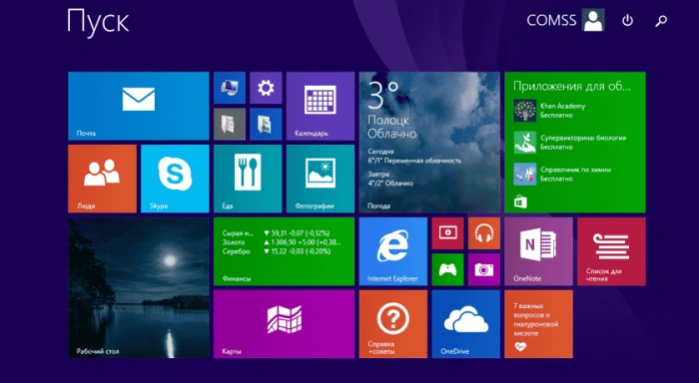Viewport: 699px width, 383px height.
Task: Click the power options button
Action: point(628,21)
